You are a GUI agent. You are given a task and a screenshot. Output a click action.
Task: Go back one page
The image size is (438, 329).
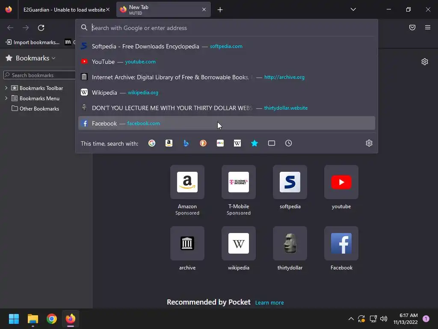tap(10, 28)
